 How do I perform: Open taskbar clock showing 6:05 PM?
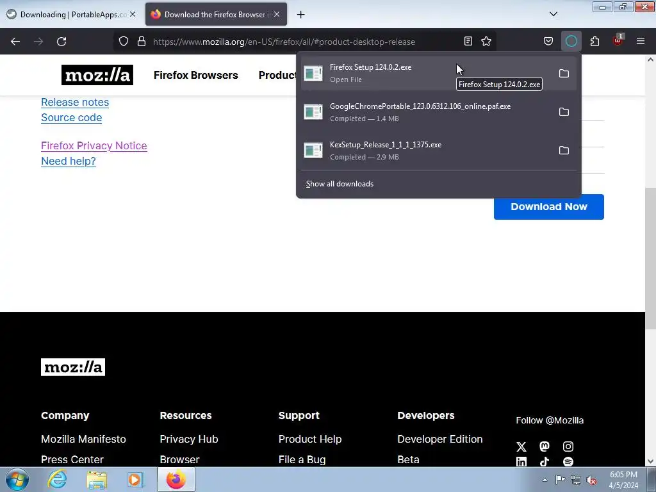click(x=623, y=480)
